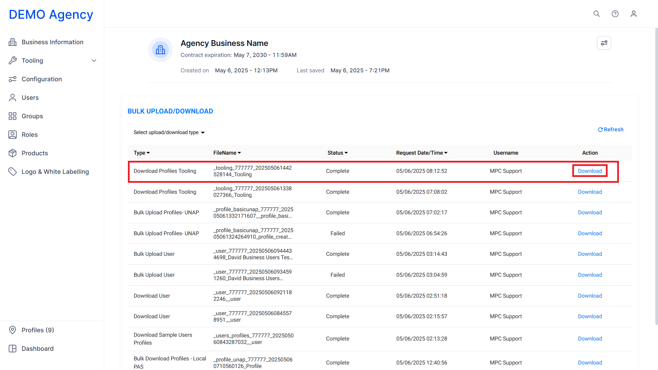The width and height of the screenshot is (658, 370).
Task: Download the Sample Users Profiles file
Action: coord(590,339)
